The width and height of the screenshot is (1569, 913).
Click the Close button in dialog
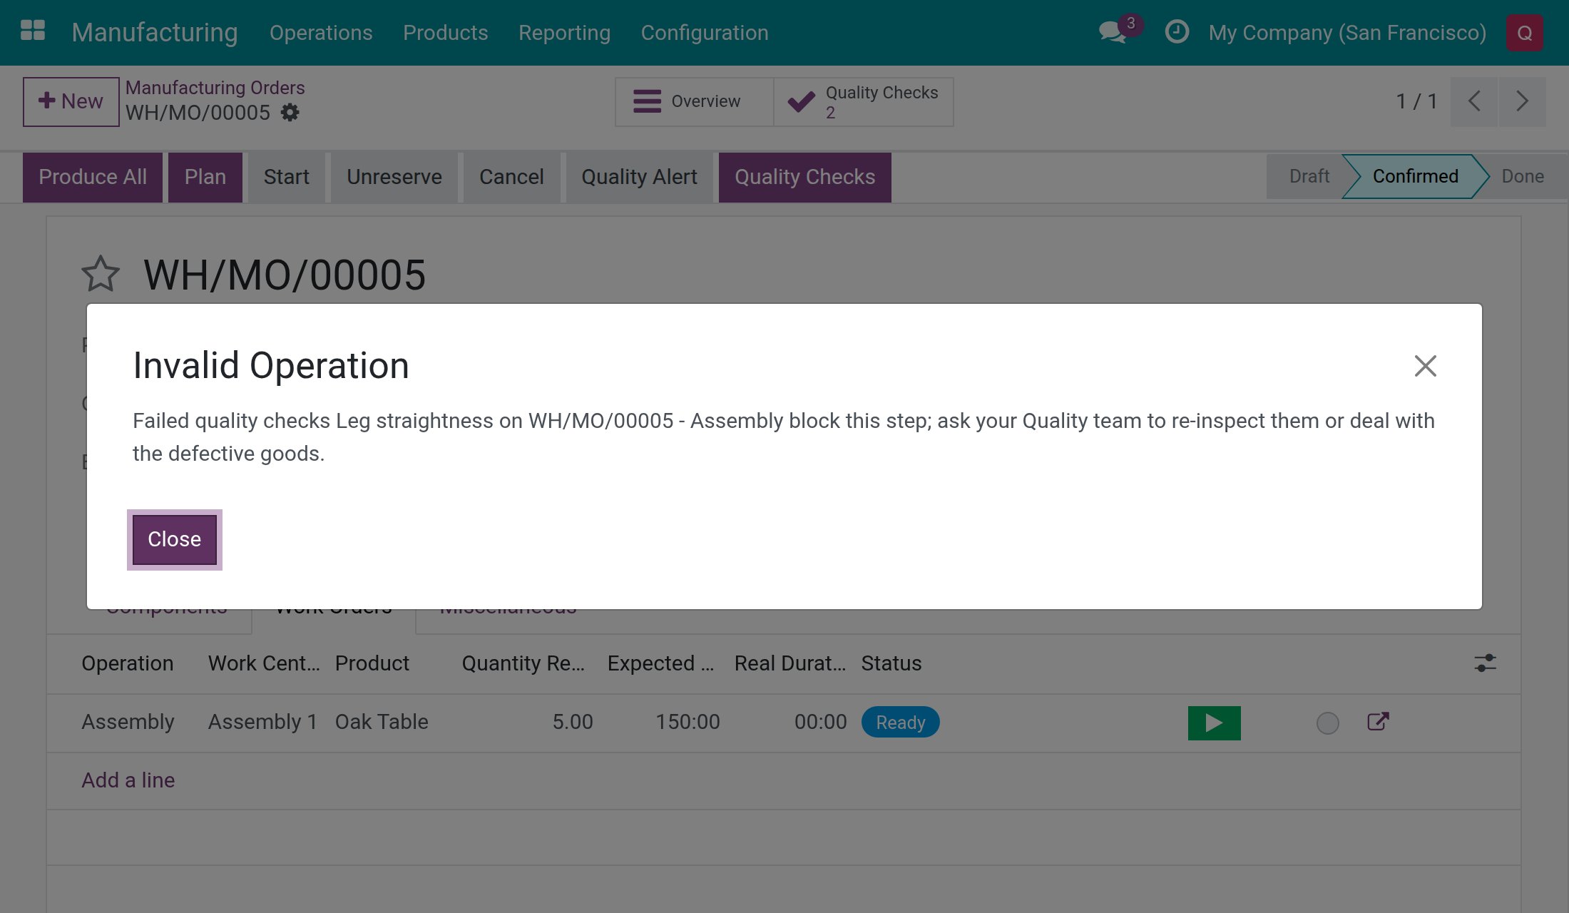click(175, 539)
